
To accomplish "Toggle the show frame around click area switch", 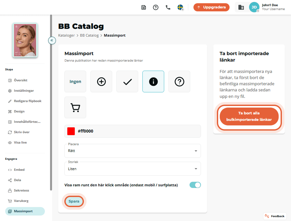I will tap(195, 185).
